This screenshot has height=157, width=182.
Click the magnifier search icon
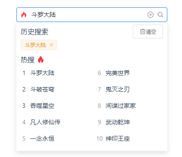[x=160, y=15]
